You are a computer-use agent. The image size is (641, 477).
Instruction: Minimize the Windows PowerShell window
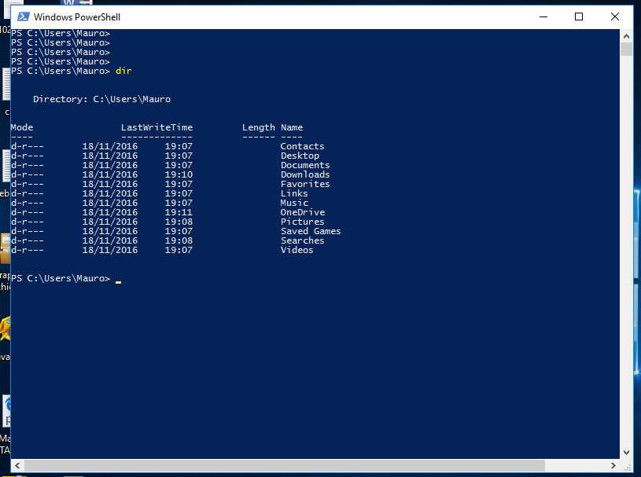543,17
